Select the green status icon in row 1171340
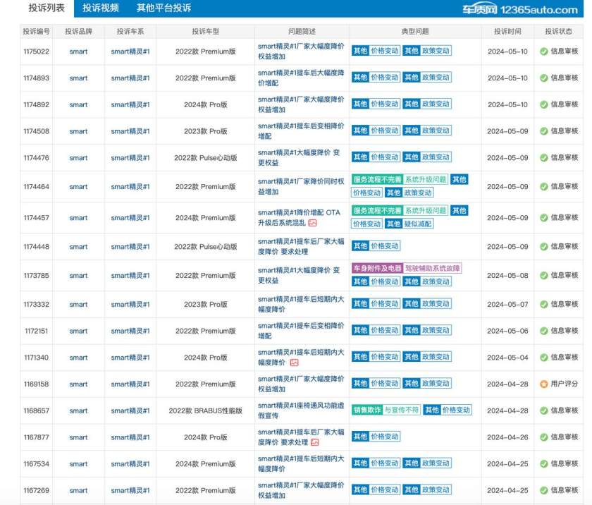 pos(543,358)
